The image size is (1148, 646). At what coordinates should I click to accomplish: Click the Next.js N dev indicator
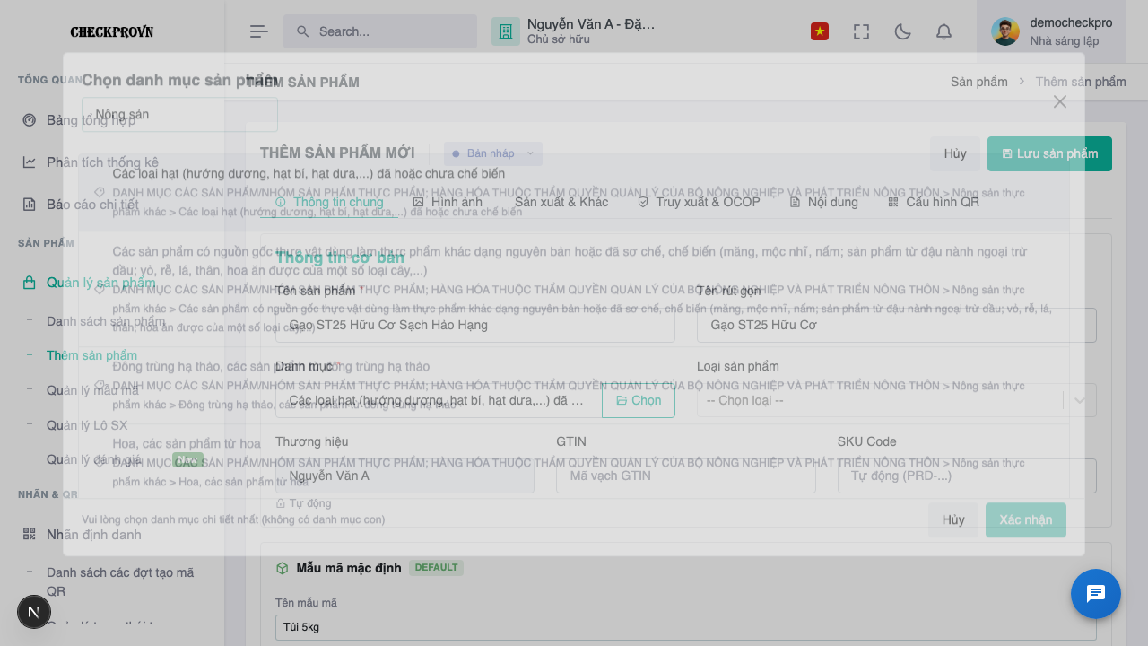[34, 612]
